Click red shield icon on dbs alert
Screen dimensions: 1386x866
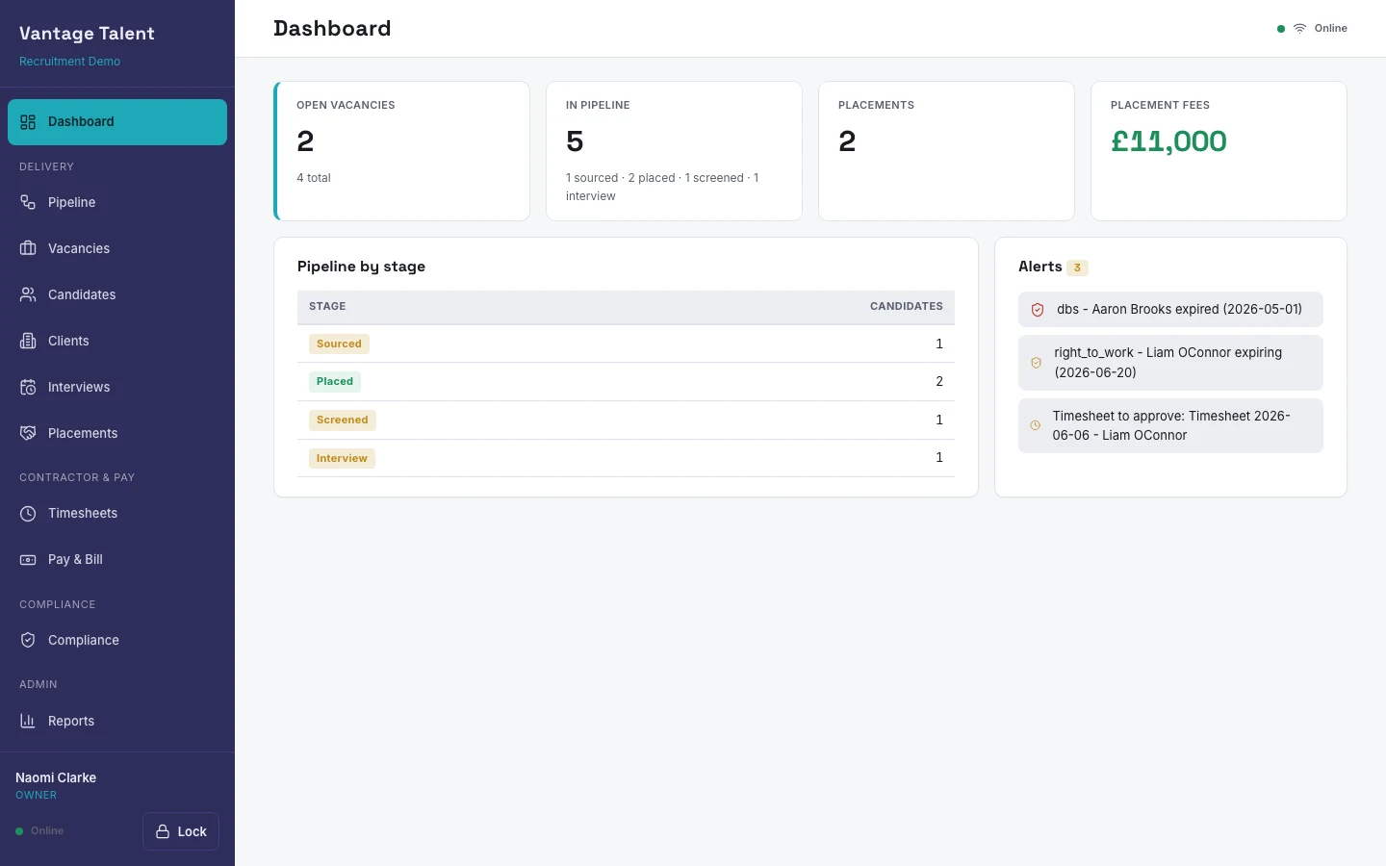[x=1038, y=310]
